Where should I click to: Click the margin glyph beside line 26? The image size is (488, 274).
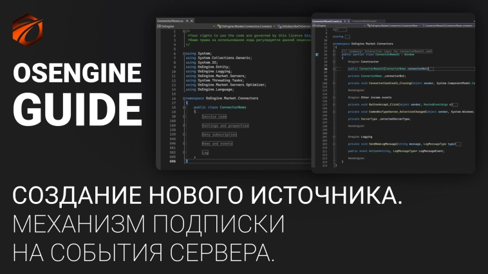[317, 55]
